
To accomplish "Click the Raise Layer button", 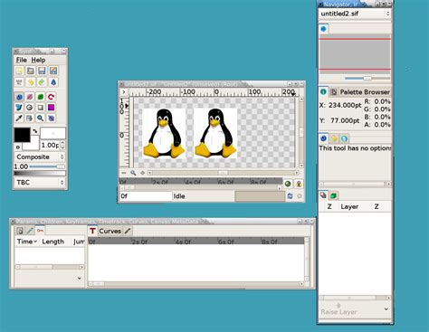I will [x=338, y=309].
